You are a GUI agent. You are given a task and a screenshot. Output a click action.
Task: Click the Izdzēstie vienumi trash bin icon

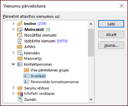click(19, 41)
